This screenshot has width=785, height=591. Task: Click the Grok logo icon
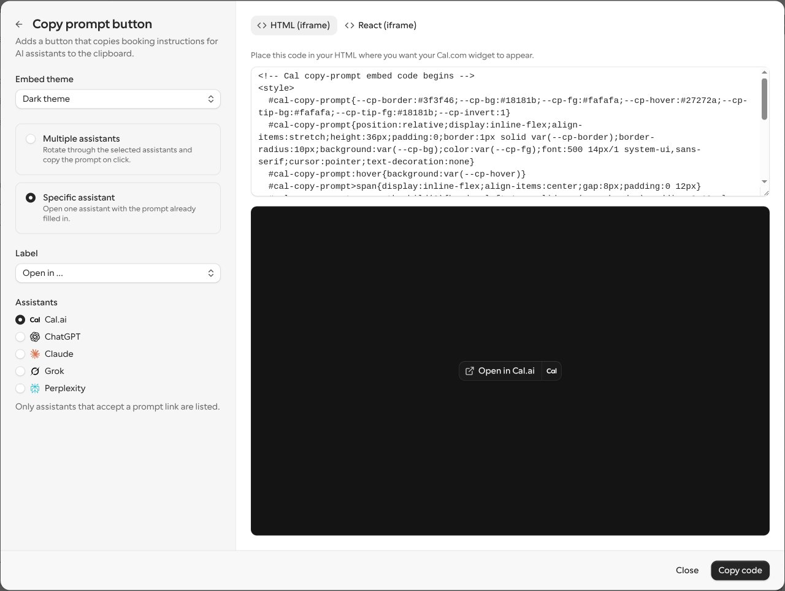point(35,371)
